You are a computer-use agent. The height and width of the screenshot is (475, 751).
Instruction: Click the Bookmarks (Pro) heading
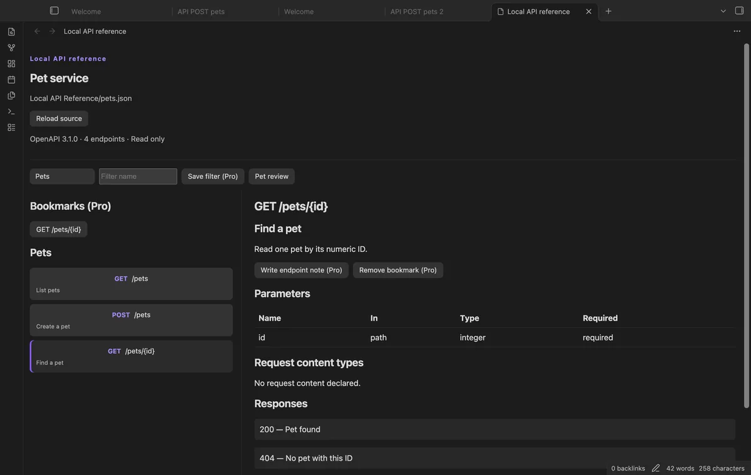(x=71, y=206)
